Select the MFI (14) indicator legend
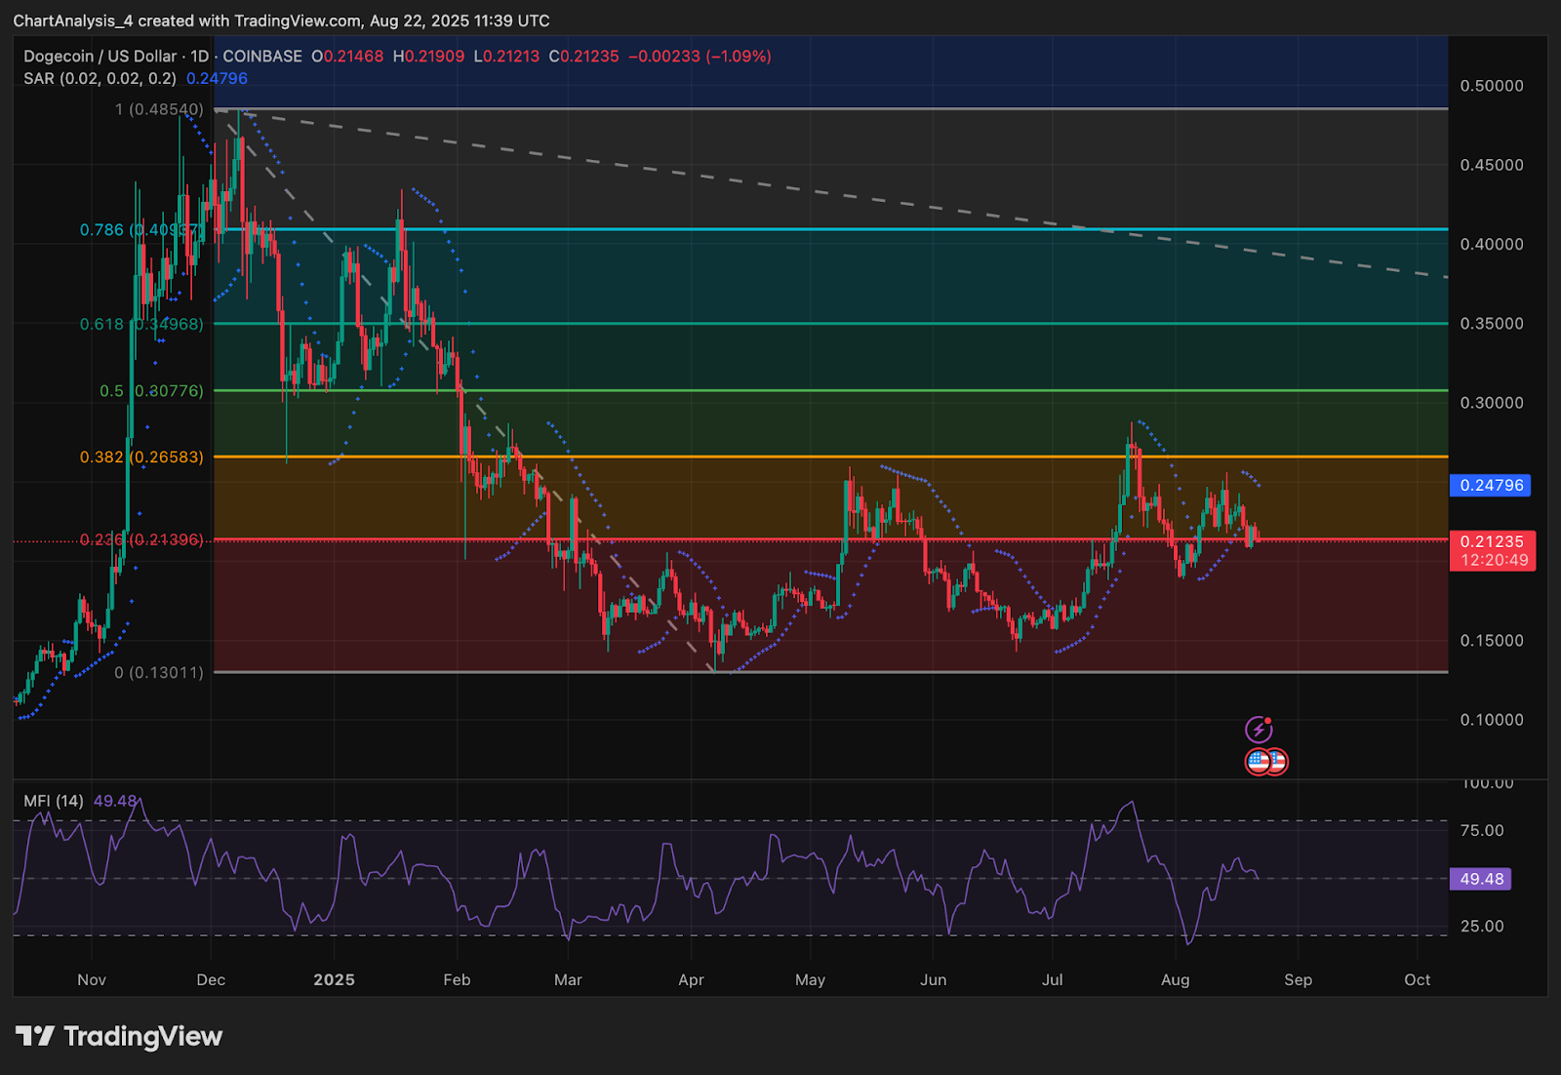 tap(54, 801)
